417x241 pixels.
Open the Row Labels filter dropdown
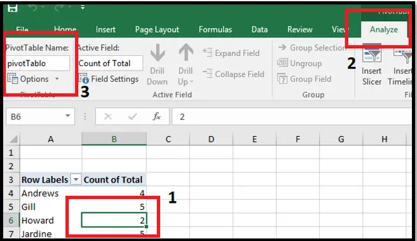(x=76, y=179)
